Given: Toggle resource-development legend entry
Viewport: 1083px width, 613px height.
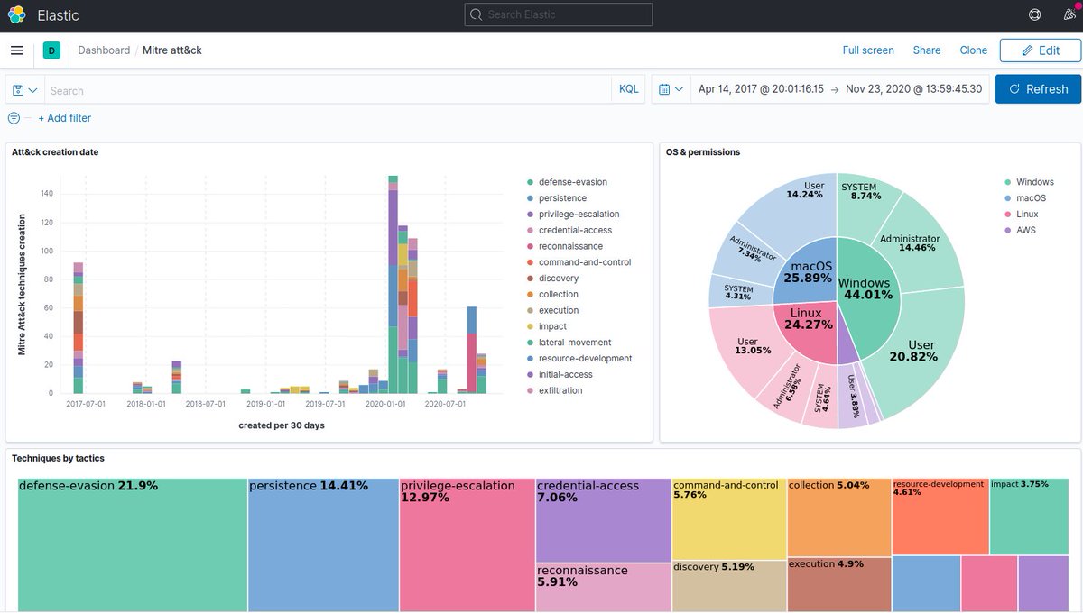Looking at the screenshot, I should pos(585,359).
